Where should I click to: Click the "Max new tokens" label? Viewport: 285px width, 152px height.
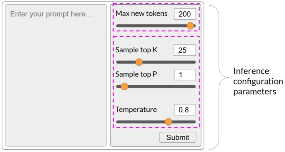pyautogui.click(x=141, y=13)
